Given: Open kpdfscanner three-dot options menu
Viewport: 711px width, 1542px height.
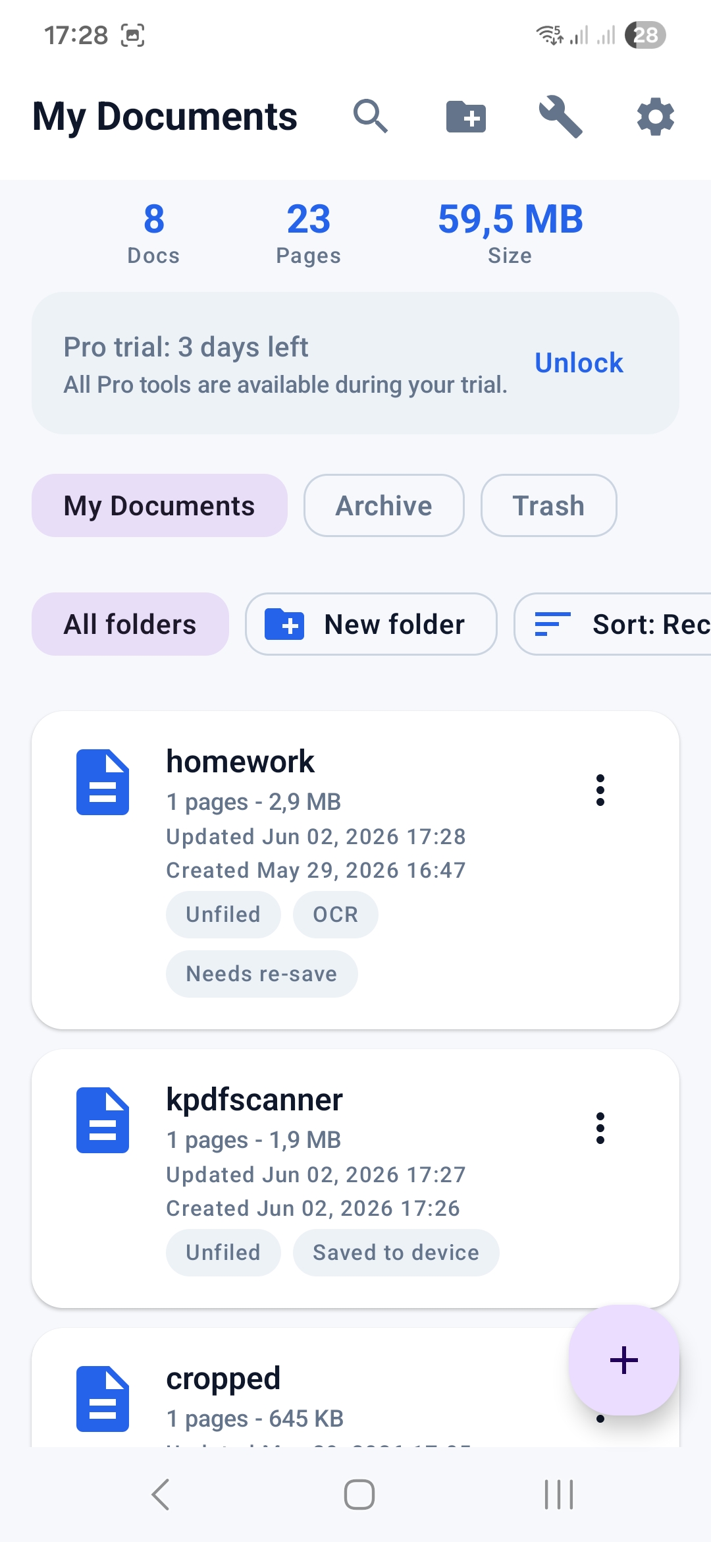Looking at the screenshot, I should coord(600,1128).
